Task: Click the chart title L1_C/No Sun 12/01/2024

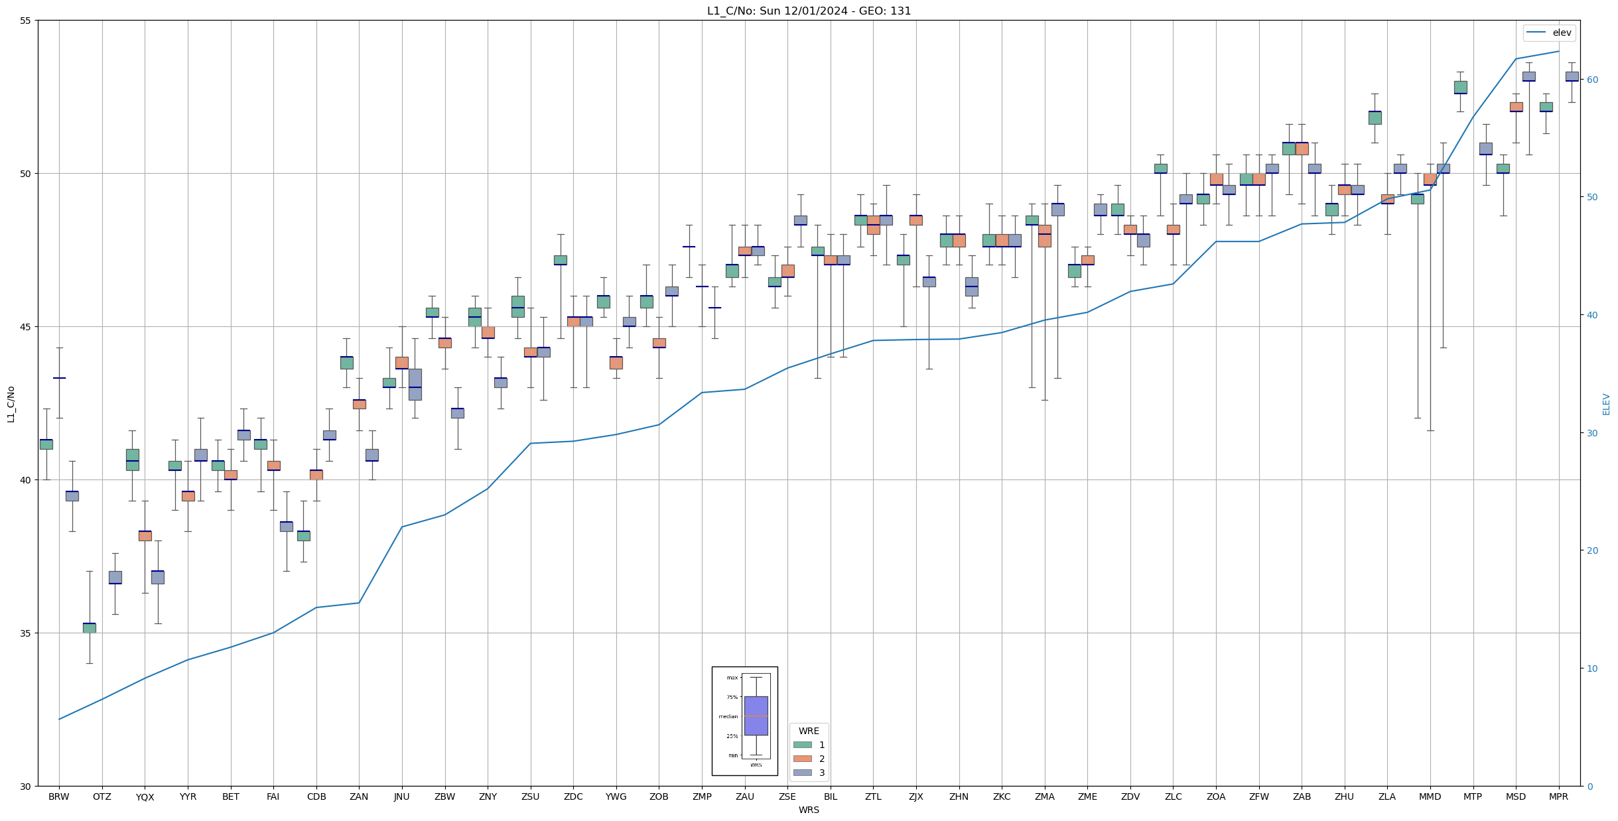Action: point(809,11)
